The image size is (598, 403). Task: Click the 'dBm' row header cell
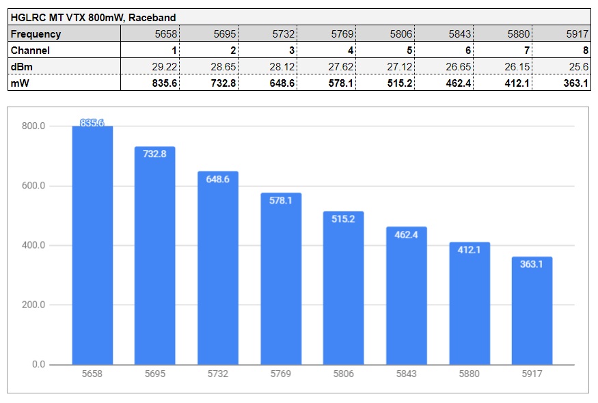click(x=64, y=66)
